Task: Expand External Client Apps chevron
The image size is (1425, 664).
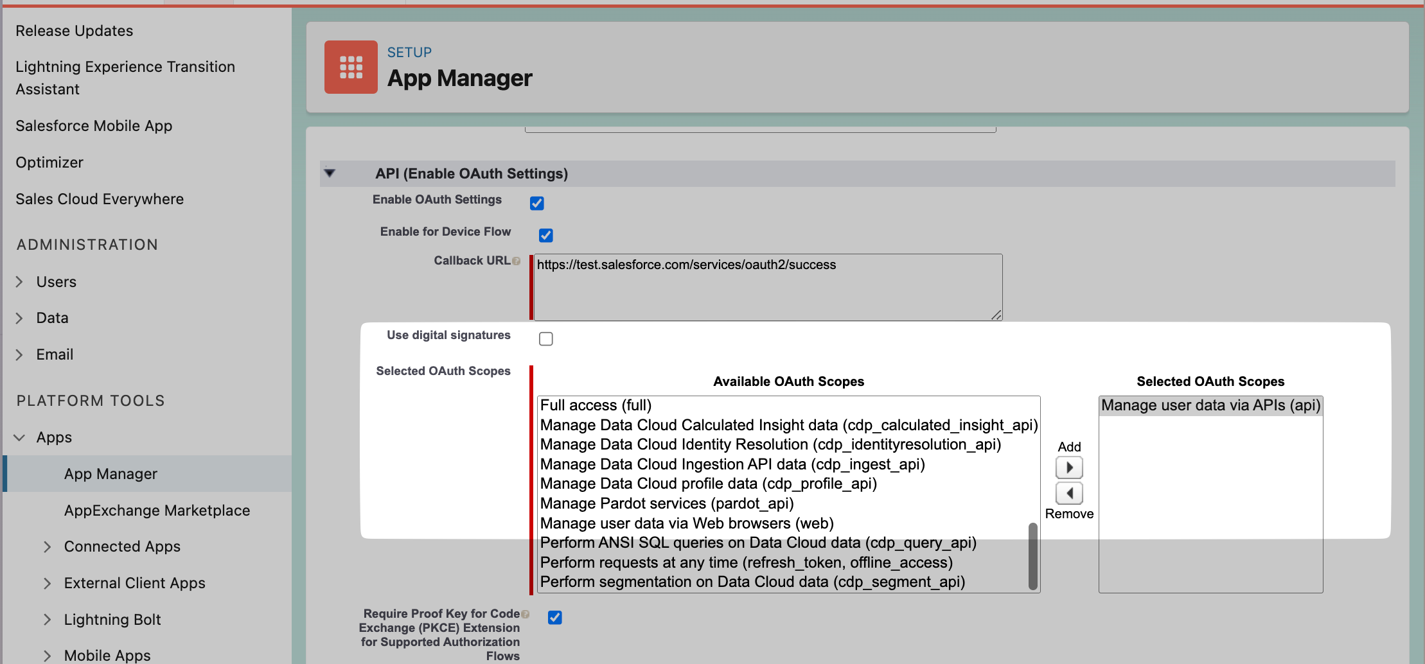Action: click(47, 583)
